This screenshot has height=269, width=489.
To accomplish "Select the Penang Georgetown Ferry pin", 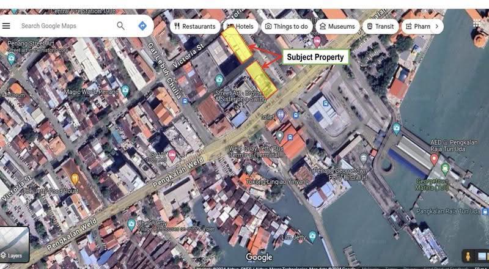I will (x=364, y=158).
